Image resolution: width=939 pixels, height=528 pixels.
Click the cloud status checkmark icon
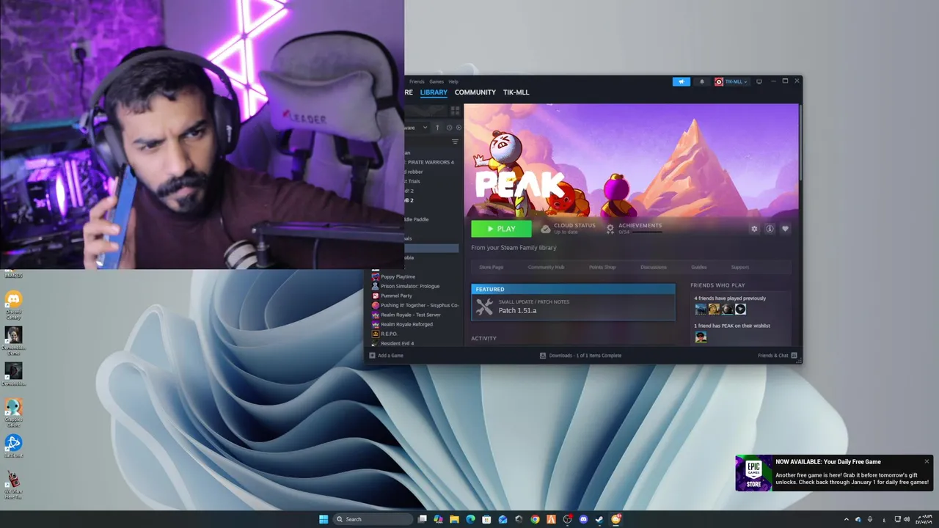click(546, 229)
